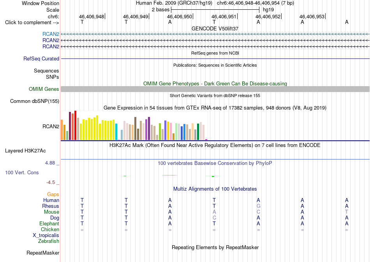Open the 100 Vert. Cons track label

tap(22, 172)
